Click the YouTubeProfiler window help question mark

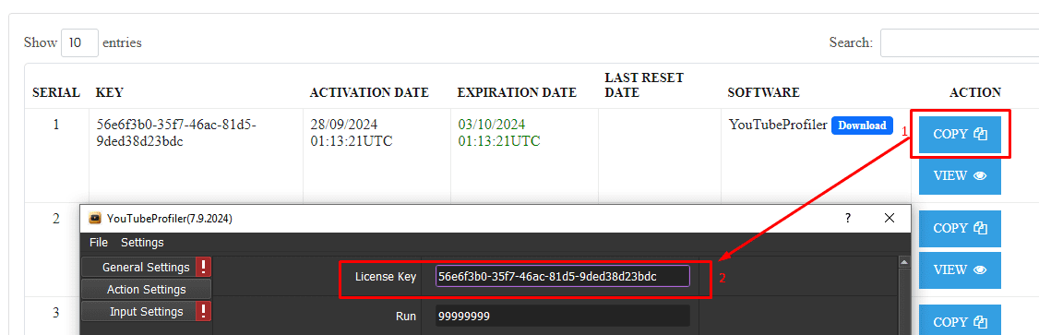(x=847, y=218)
